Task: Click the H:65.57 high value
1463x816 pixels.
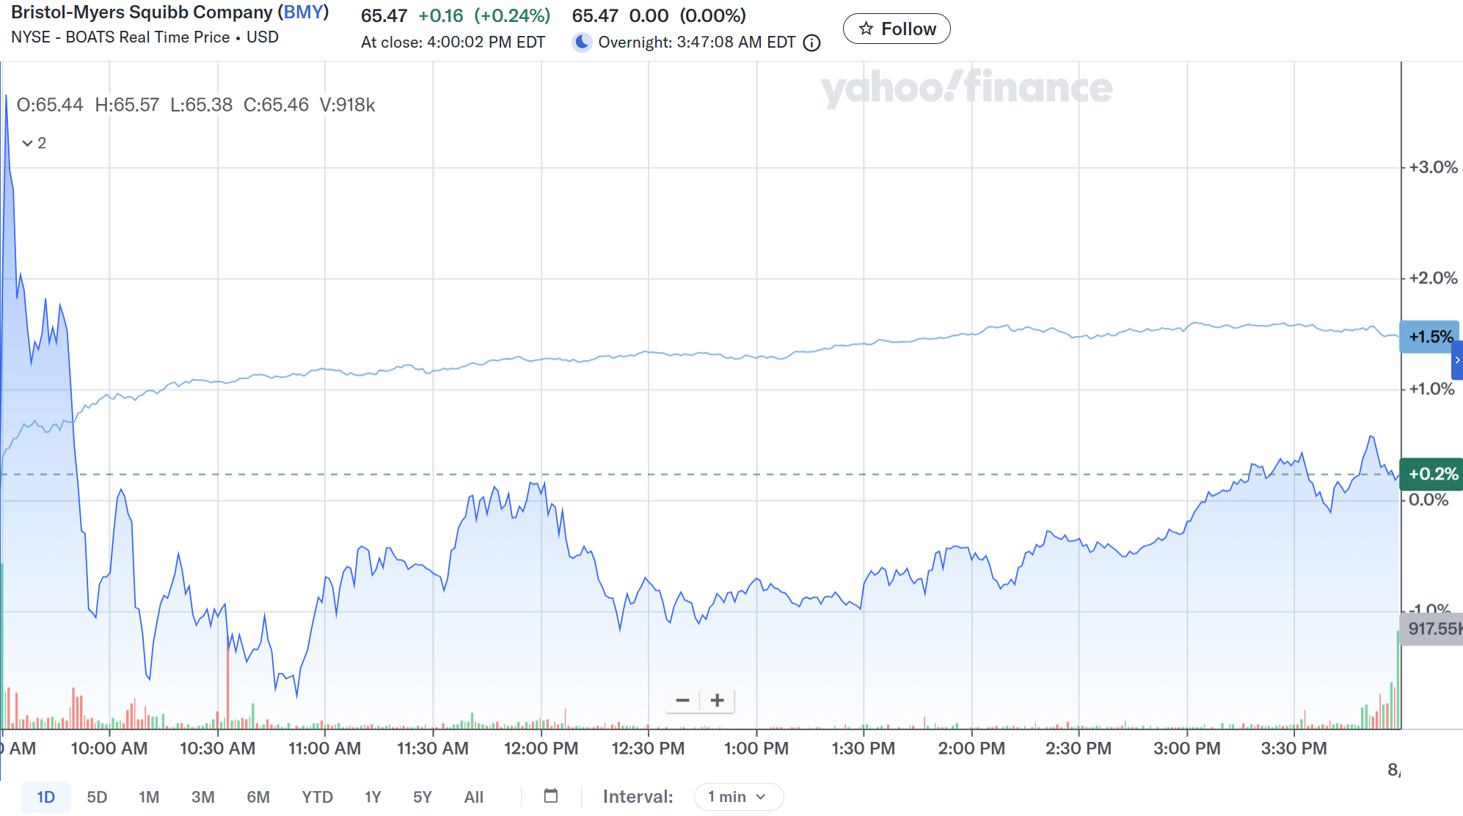Action: click(127, 105)
